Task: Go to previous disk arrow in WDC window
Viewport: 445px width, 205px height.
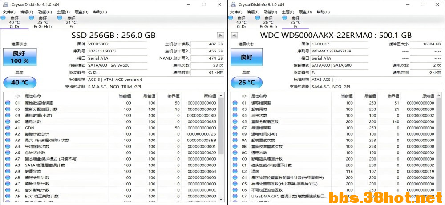Action: pyautogui.click(x=234, y=36)
